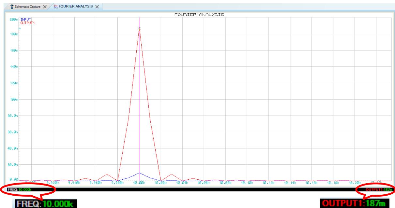
Task: Click the FREQ readout in status bar
Action: 21,189
